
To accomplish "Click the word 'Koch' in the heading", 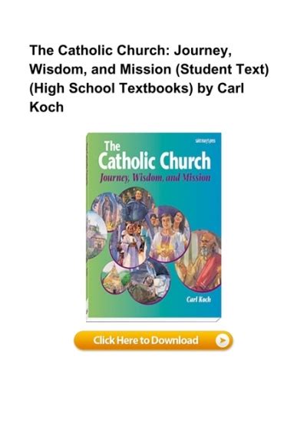I will click(47, 107).
